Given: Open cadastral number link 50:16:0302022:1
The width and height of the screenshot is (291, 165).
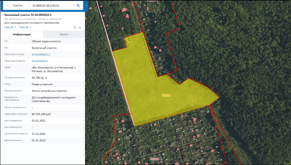Looking at the screenshot, I should coord(41,54).
